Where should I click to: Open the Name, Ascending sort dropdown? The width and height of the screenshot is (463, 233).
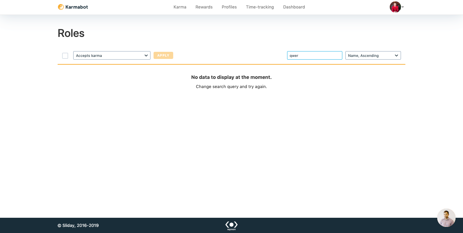373,56
